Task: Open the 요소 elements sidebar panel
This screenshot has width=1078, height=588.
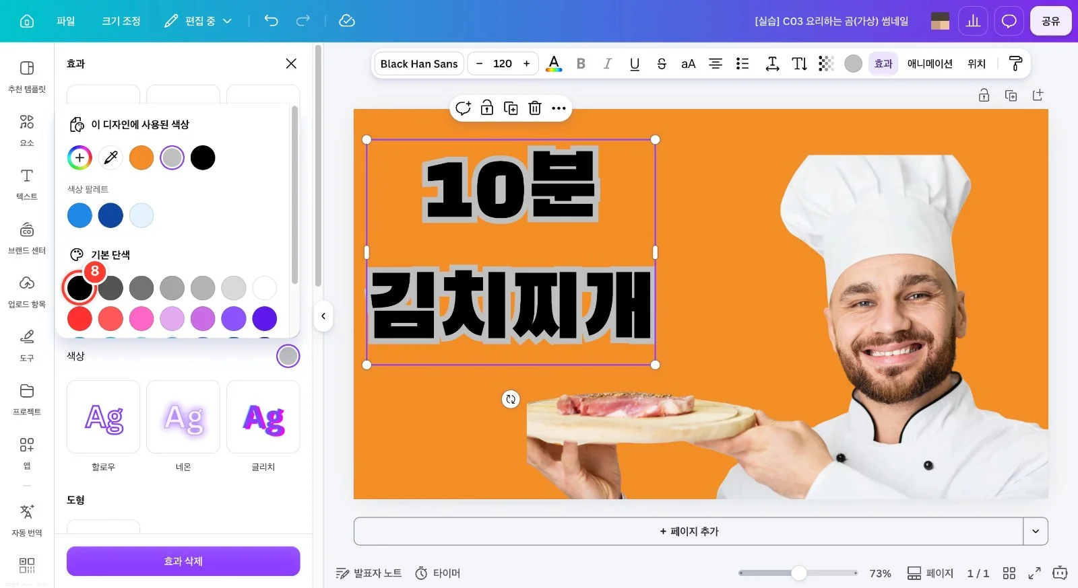Action: click(x=27, y=131)
